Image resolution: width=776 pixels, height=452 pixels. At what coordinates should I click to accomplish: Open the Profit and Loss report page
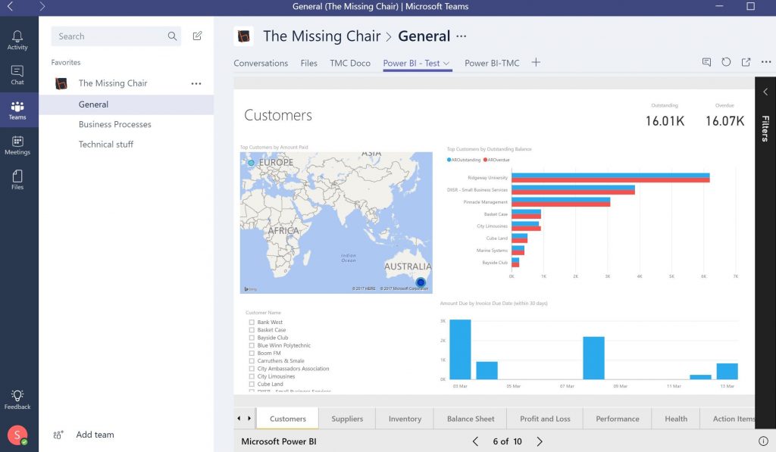pyautogui.click(x=545, y=419)
